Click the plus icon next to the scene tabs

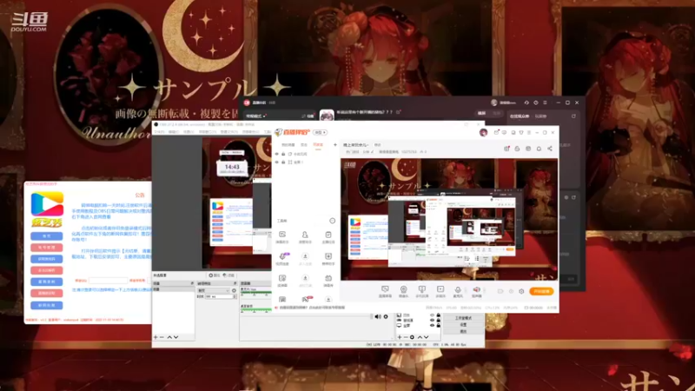pyautogui.click(x=334, y=144)
